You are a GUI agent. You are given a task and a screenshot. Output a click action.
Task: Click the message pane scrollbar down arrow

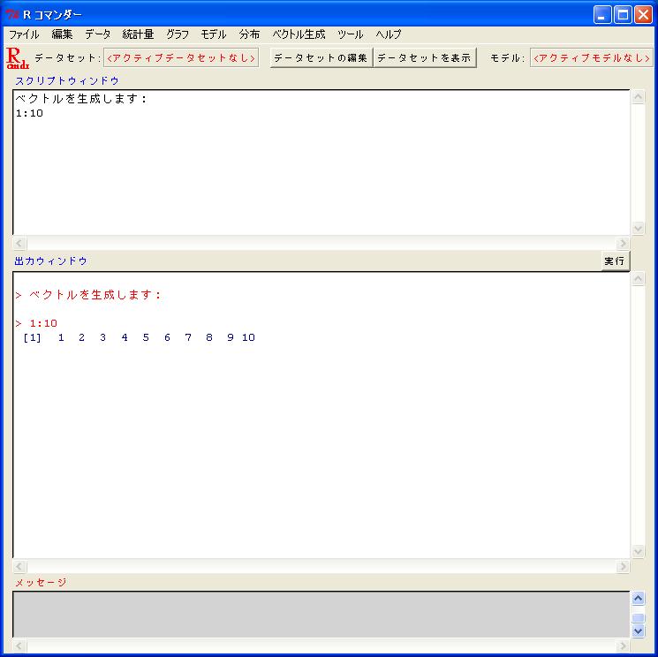tap(639, 631)
